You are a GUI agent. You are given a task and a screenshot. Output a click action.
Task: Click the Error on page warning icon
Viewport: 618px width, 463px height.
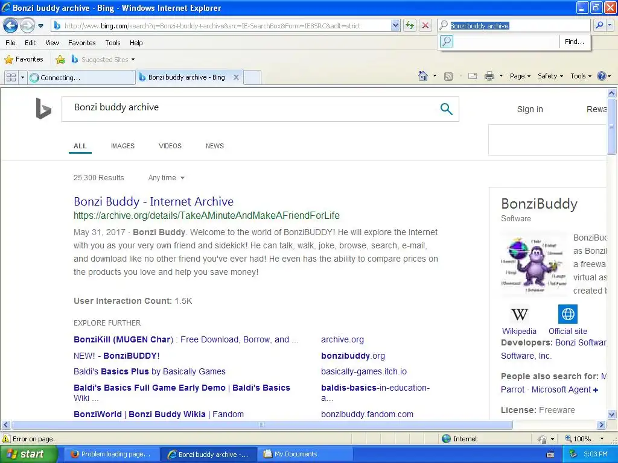[6, 439]
